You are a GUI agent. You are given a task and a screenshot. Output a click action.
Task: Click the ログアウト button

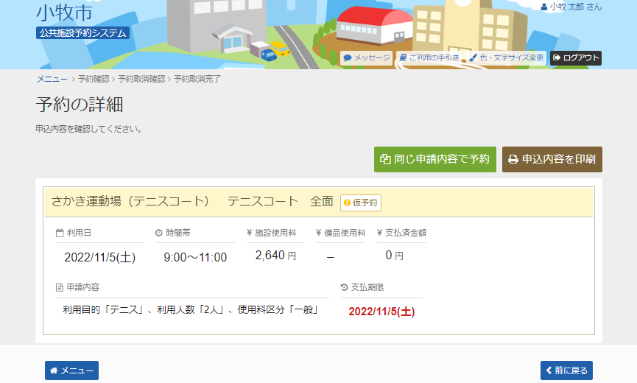(576, 57)
